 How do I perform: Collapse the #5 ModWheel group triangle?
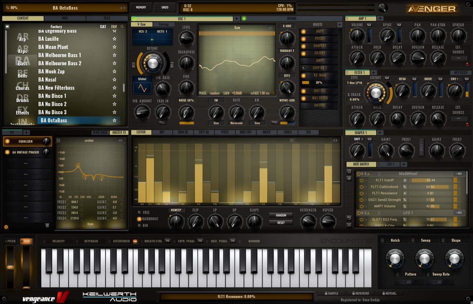click(x=369, y=174)
